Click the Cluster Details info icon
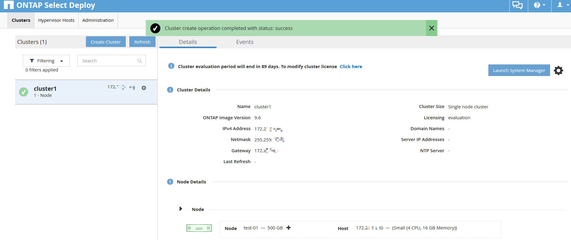 [170, 90]
